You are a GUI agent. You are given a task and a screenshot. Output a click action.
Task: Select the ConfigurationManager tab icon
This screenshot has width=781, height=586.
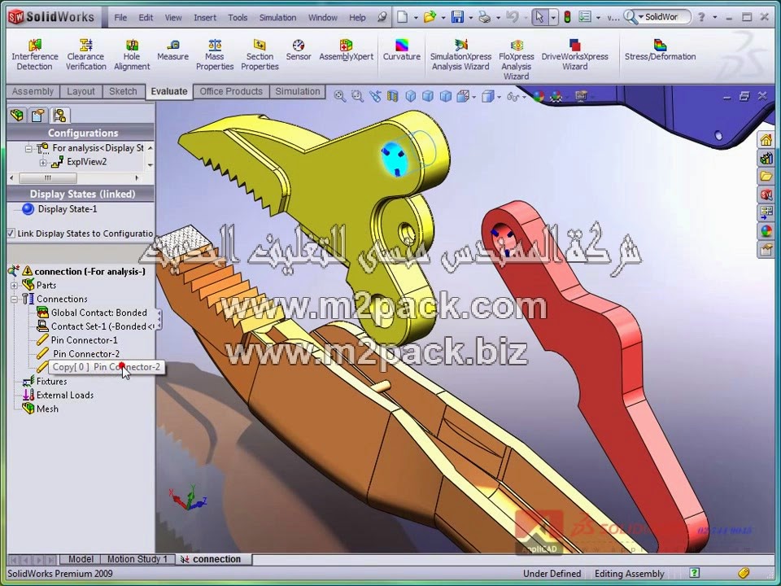[59, 116]
